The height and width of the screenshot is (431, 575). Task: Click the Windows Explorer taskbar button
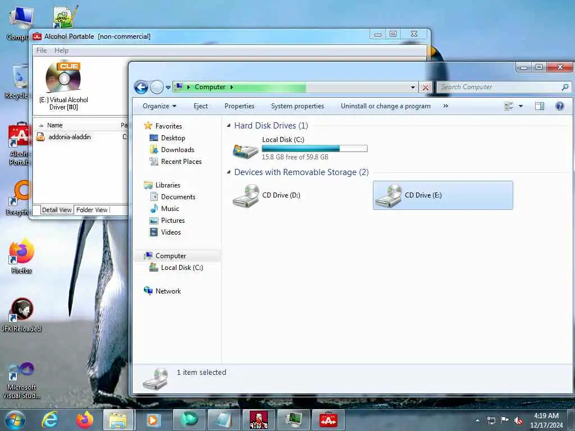coord(118,420)
